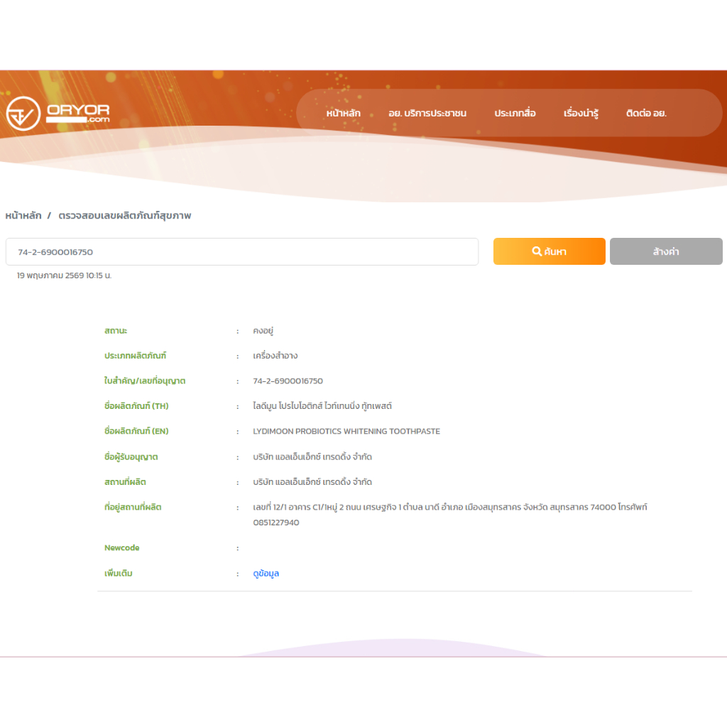Click the search timestamp below the field
Screen dimensions: 727x727
(64, 275)
